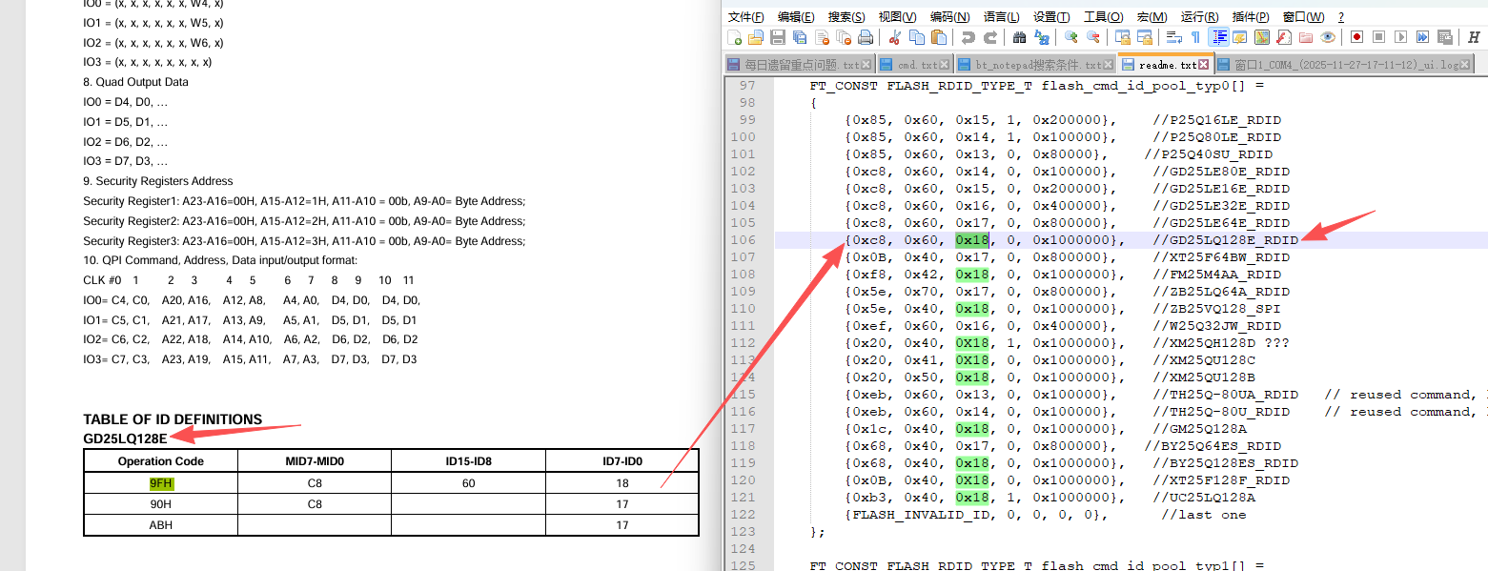Toggle the eye monitoring icon
The width and height of the screenshot is (1488, 571).
[x=1328, y=37]
